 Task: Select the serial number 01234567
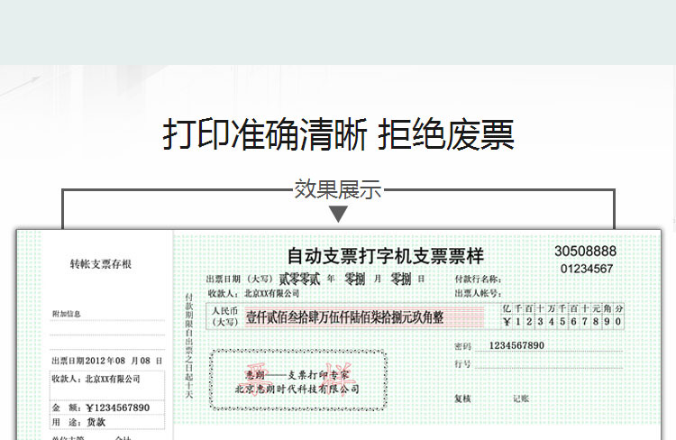(587, 269)
